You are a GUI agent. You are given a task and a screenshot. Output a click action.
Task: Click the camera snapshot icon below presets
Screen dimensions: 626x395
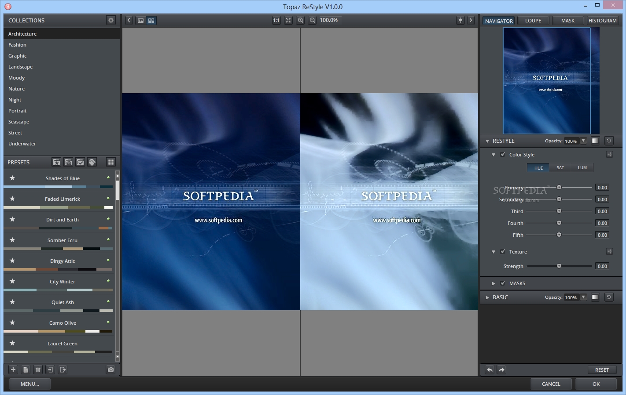[x=110, y=370]
